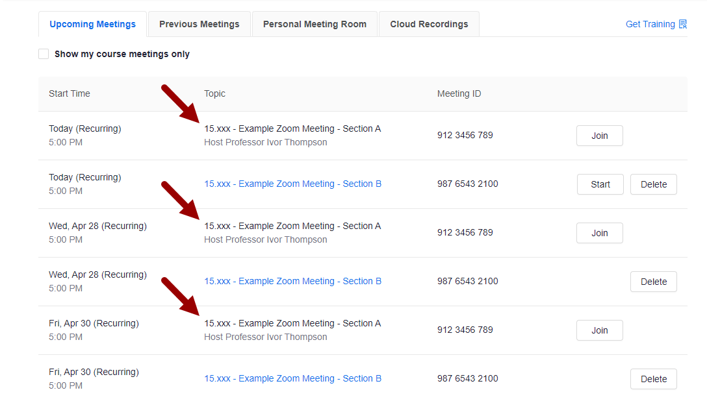Delete today's Section B meeting
This screenshot has width=707, height=401.
[653, 184]
